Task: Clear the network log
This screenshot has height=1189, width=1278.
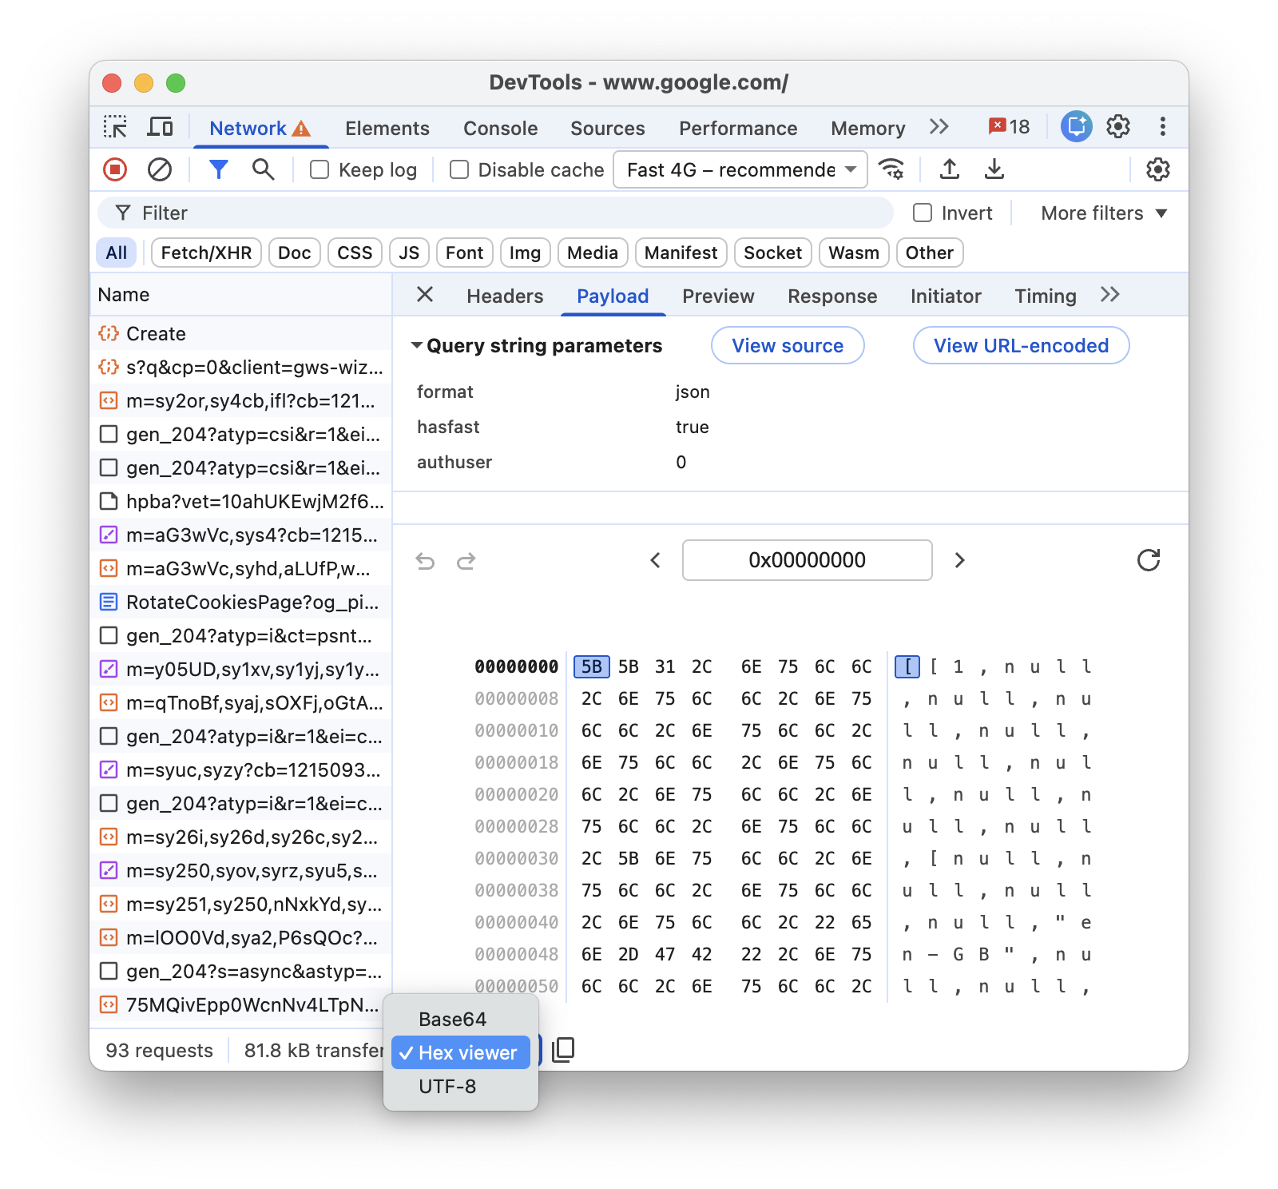Action: tap(160, 169)
